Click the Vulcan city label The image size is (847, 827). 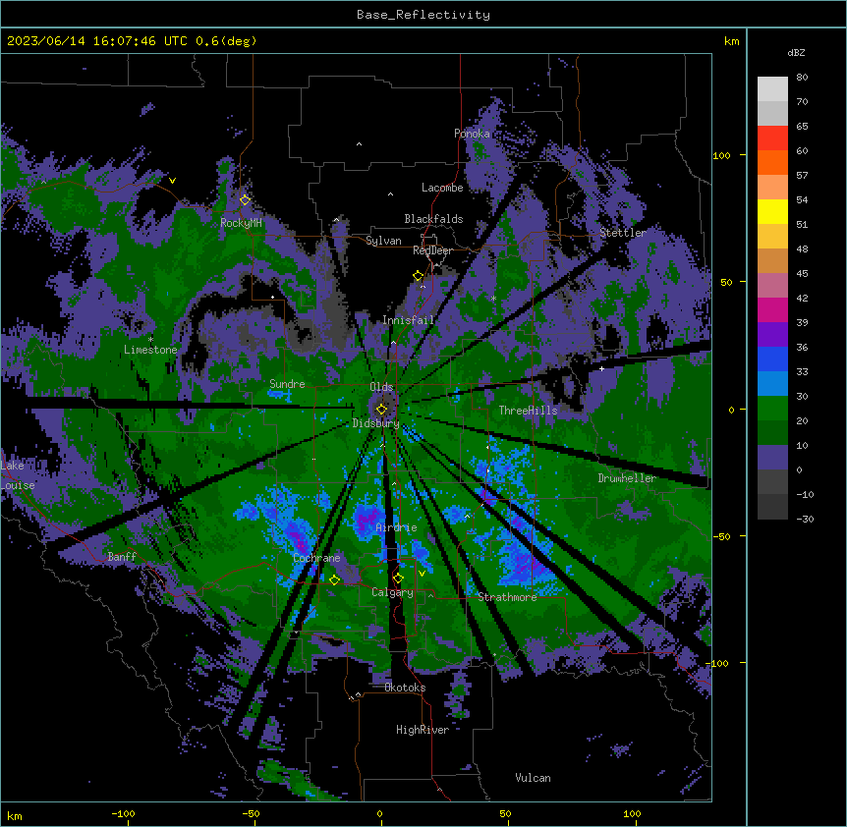tap(533, 778)
